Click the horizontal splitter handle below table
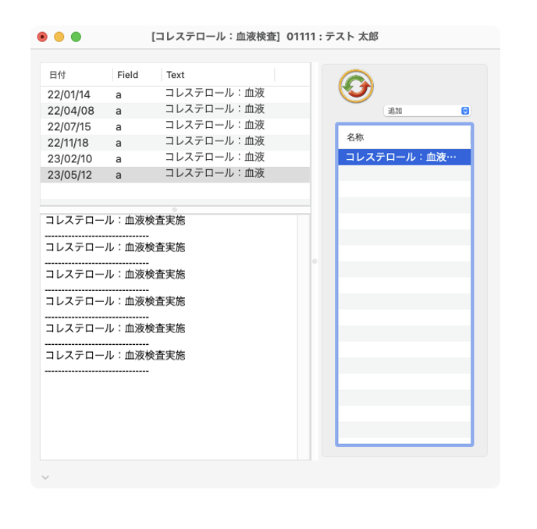 [175, 209]
